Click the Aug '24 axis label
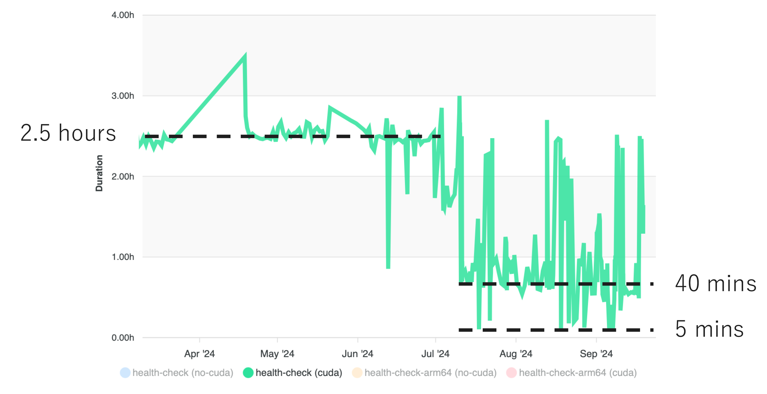This screenshot has height=394, width=767. 516,354
